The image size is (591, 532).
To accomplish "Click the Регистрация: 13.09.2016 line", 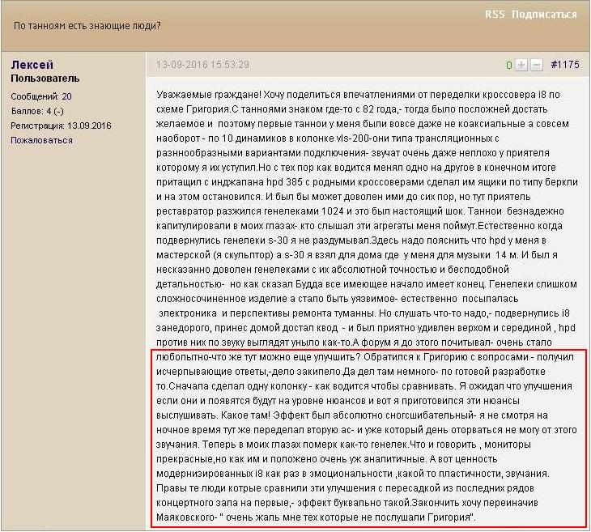I will (x=61, y=126).
